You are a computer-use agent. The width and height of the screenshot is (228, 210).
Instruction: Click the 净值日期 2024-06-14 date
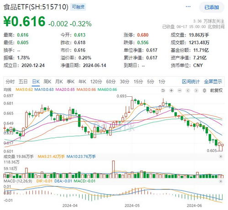(x=95, y=65)
